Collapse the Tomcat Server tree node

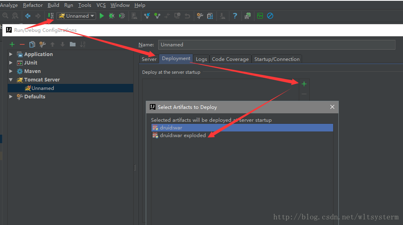(11, 79)
